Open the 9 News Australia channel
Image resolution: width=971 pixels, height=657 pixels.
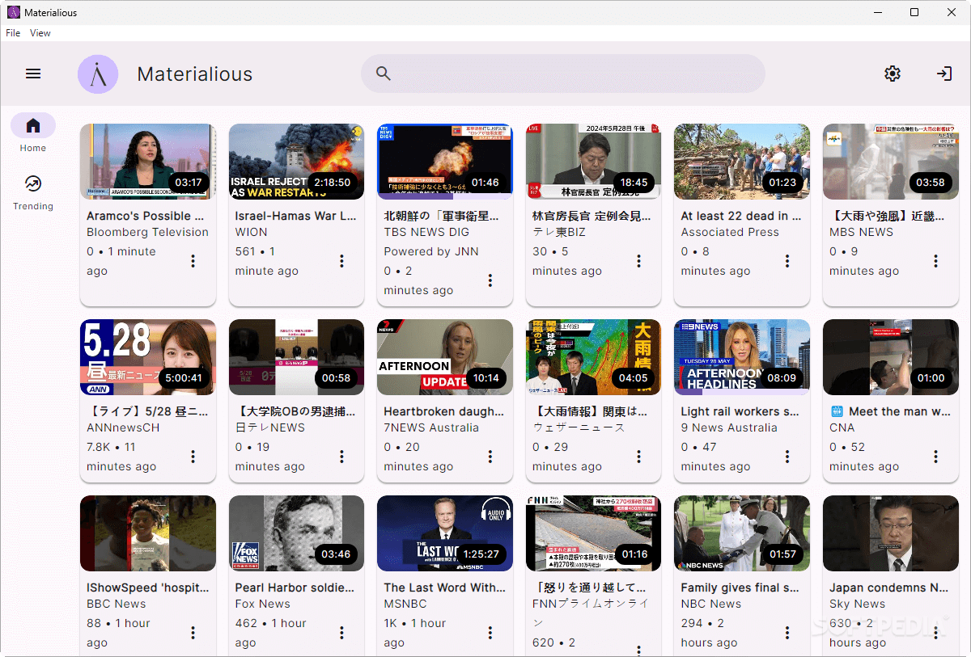tap(729, 427)
